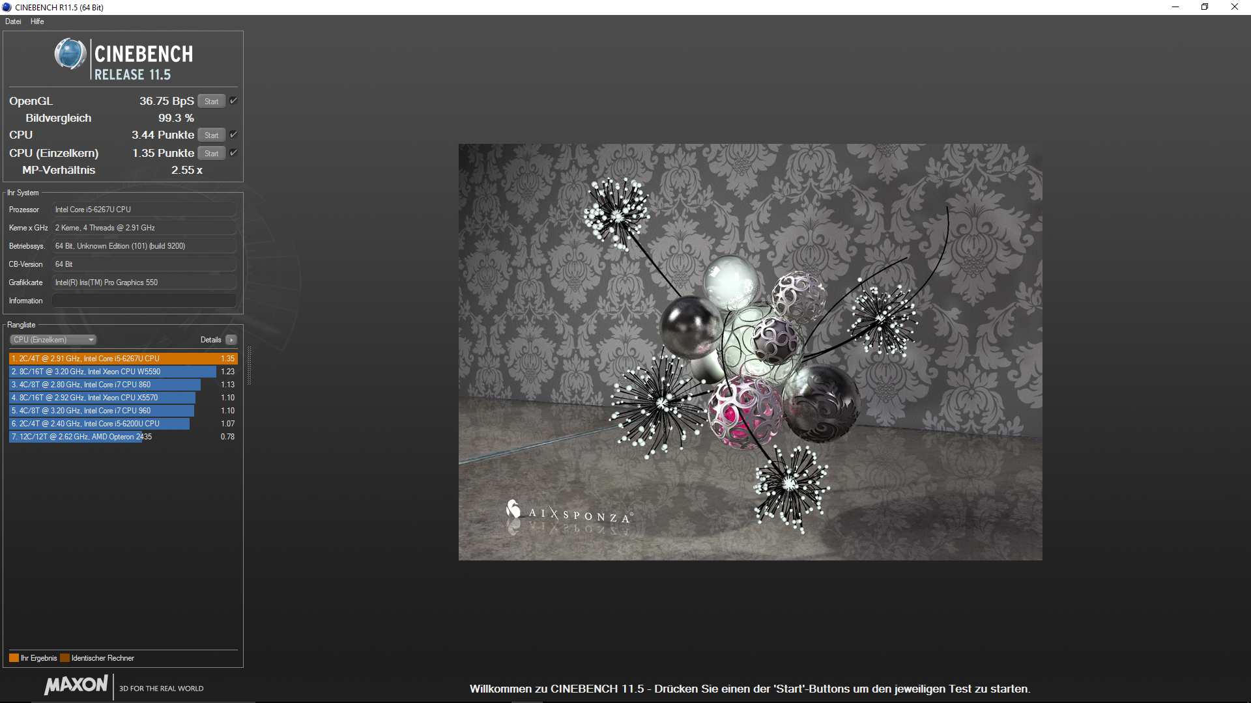The image size is (1251, 703).
Task: Click the MAXON logo
Action: point(76,685)
